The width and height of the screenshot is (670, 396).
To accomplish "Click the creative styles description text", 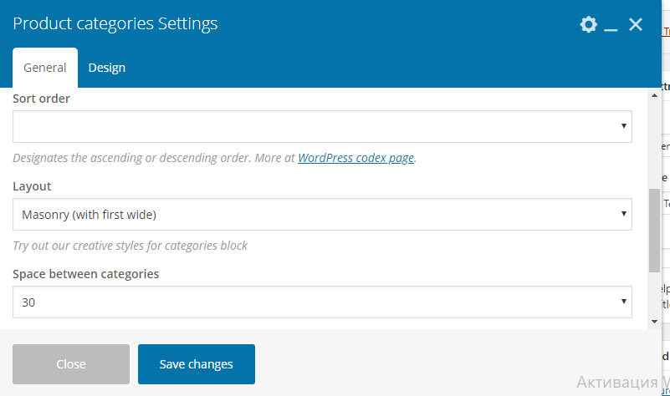I will point(130,246).
